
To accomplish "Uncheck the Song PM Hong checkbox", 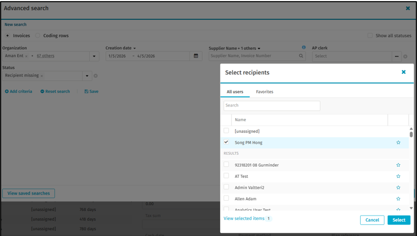I will [x=226, y=142].
